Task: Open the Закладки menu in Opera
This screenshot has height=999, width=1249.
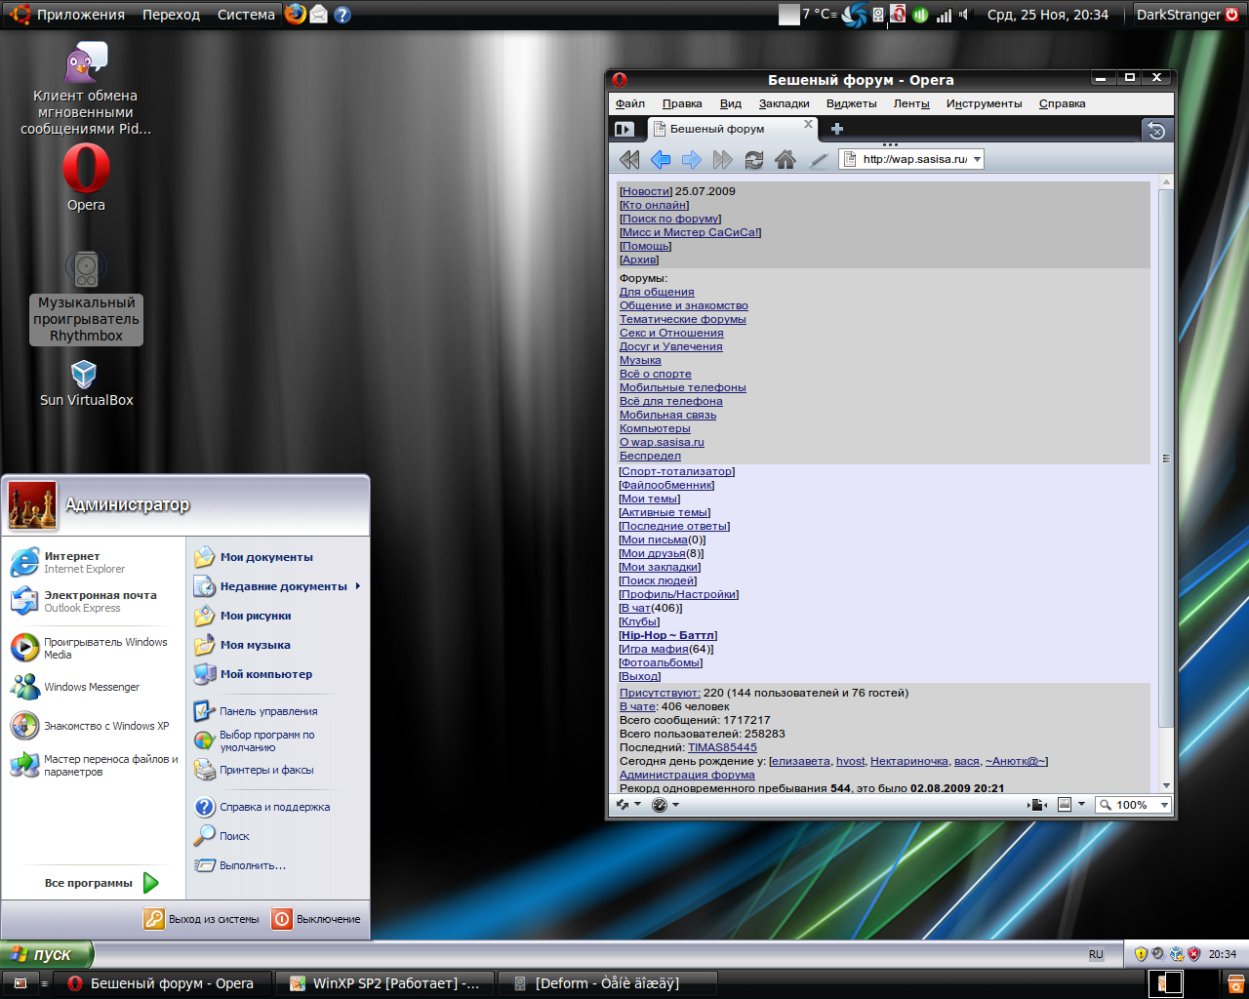Action: click(784, 103)
